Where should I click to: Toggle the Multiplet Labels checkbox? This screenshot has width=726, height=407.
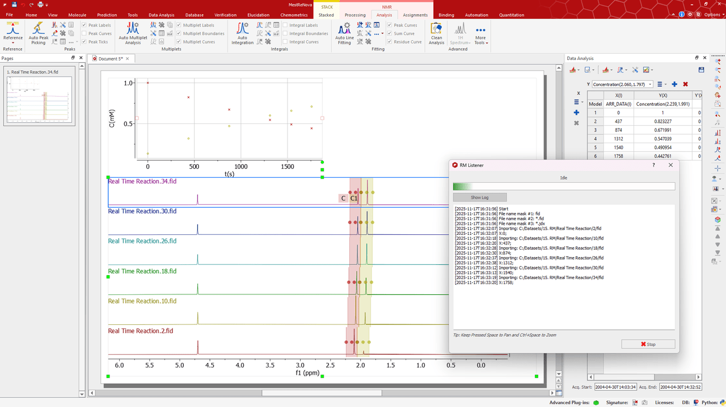(x=179, y=25)
